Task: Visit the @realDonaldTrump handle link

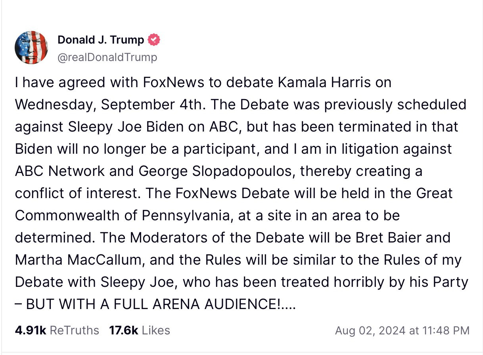Action: pos(107,57)
